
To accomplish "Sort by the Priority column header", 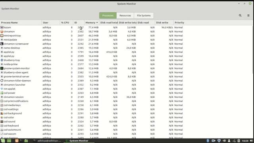I will [179, 23].
